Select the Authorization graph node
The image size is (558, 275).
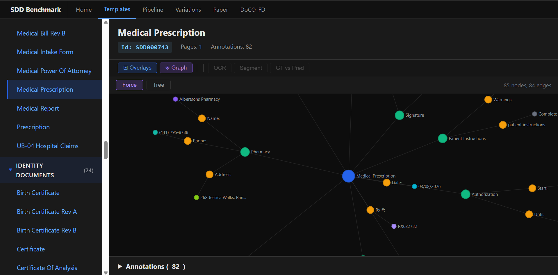pos(465,194)
